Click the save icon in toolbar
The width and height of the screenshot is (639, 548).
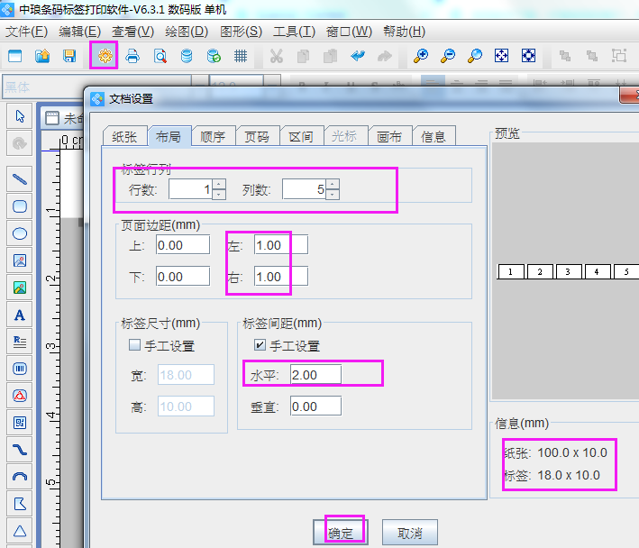[x=69, y=56]
